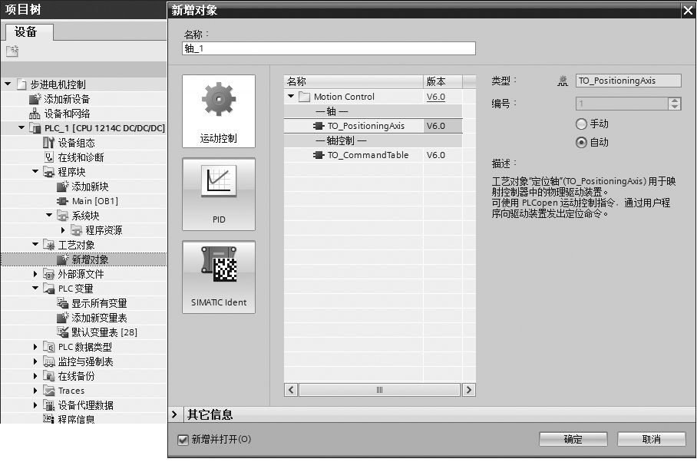Collapse the PLC_1 tree node
Screen dimensions: 697x462
point(21,127)
